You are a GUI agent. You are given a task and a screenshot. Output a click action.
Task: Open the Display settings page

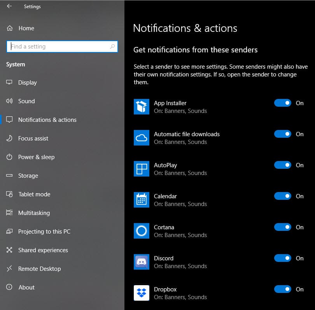point(62,83)
